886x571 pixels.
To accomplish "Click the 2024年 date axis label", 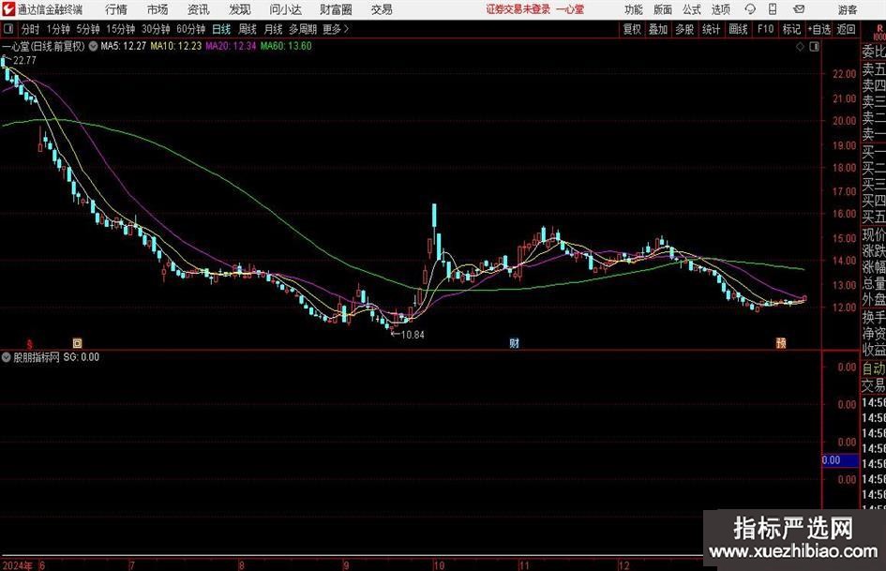I will coord(18,565).
